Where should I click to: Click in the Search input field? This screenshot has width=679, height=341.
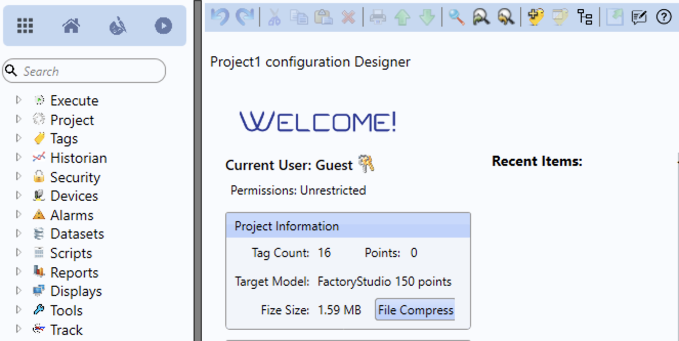tap(90, 71)
